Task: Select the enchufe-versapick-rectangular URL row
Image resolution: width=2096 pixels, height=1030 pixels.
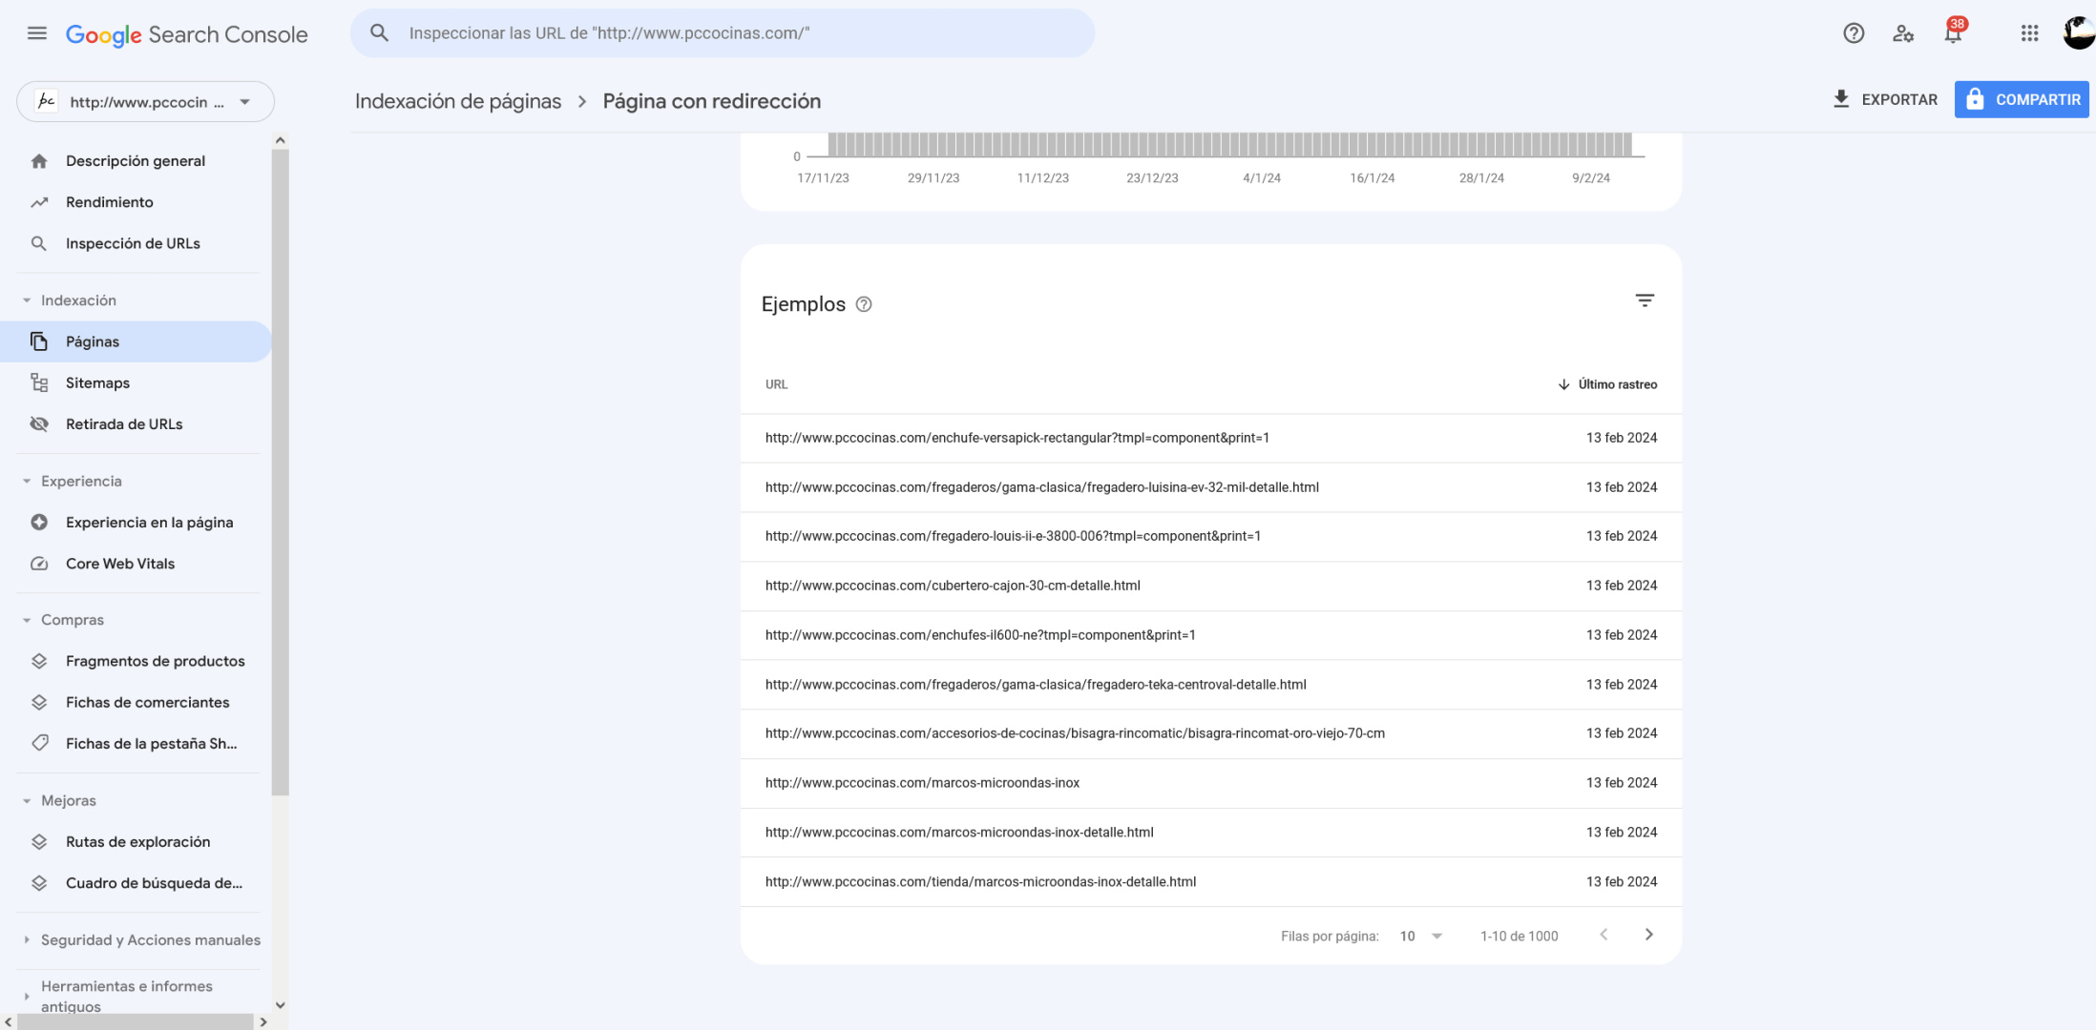Action: (x=1210, y=438)
